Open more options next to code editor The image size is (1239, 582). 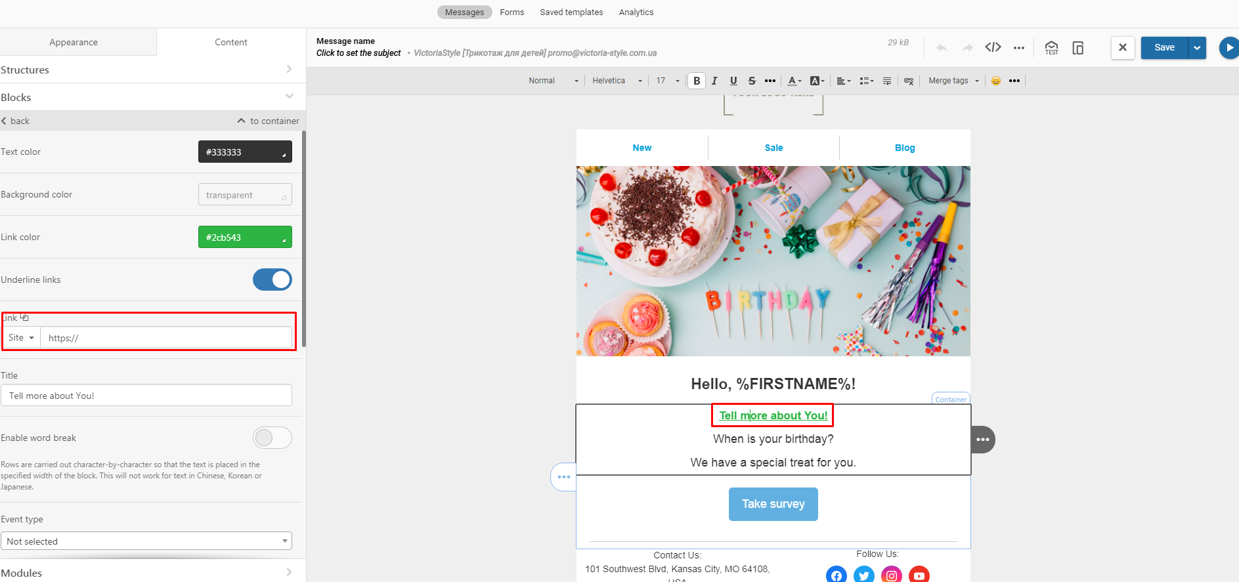[1019, 47]
